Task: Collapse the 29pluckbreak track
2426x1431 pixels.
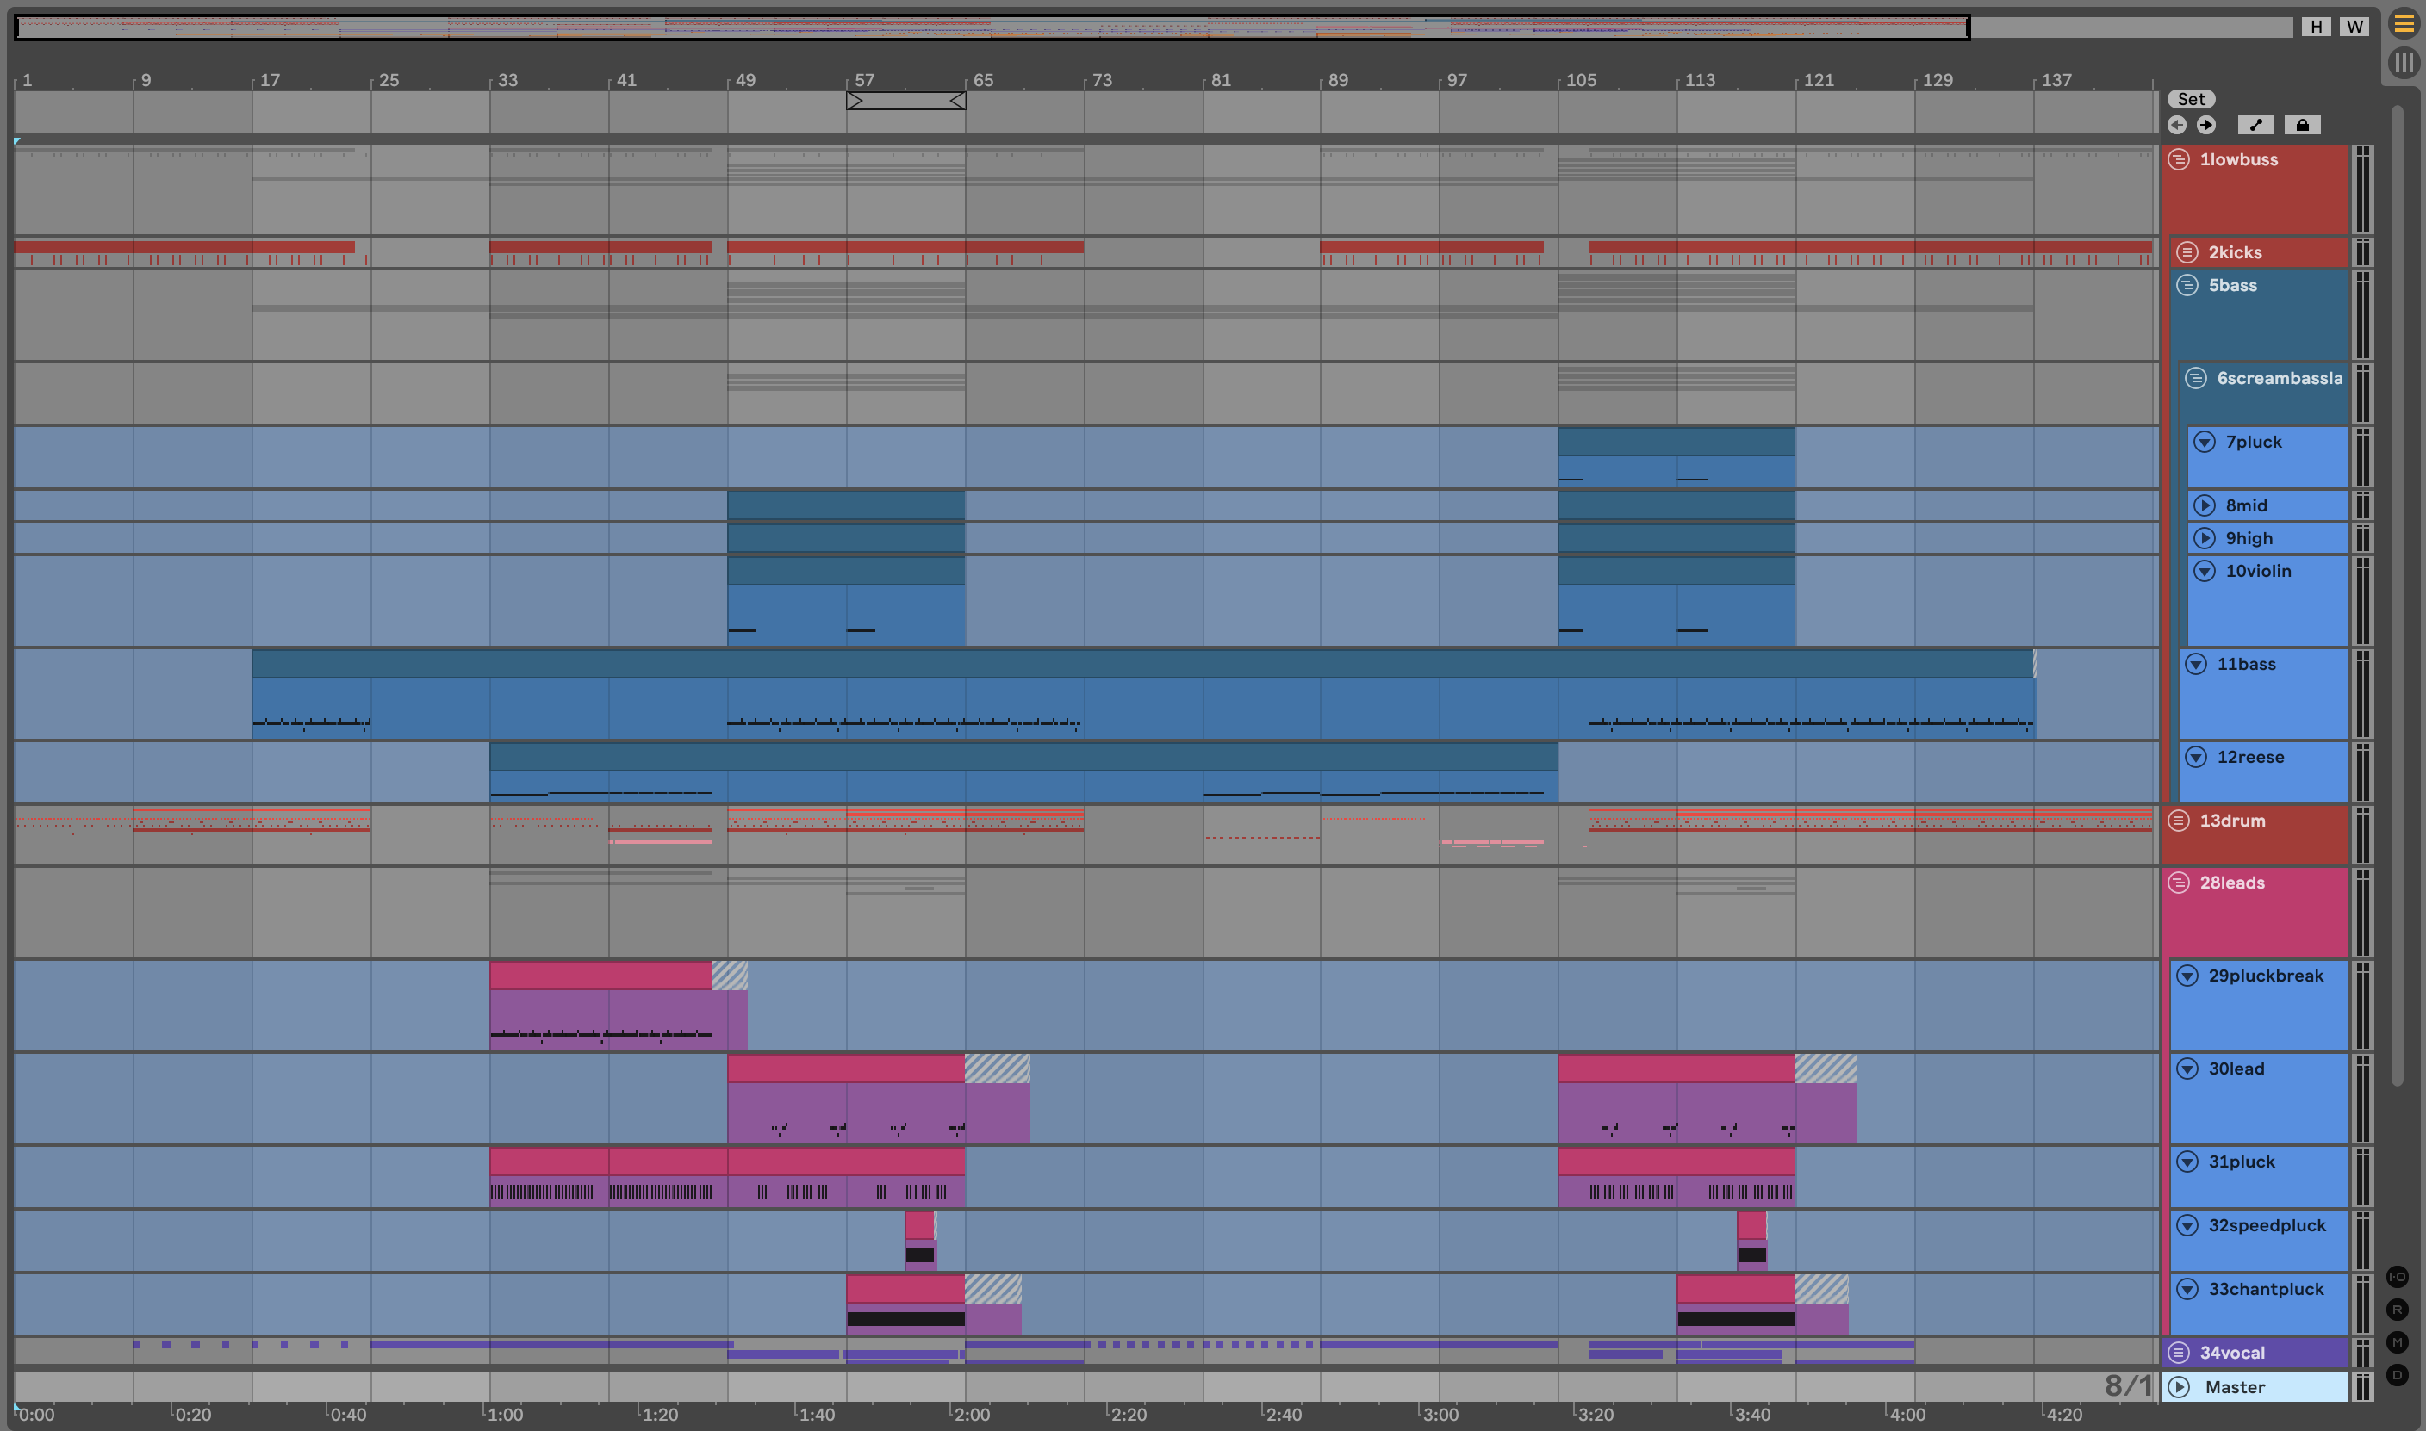Action: tap(2187, 976)
